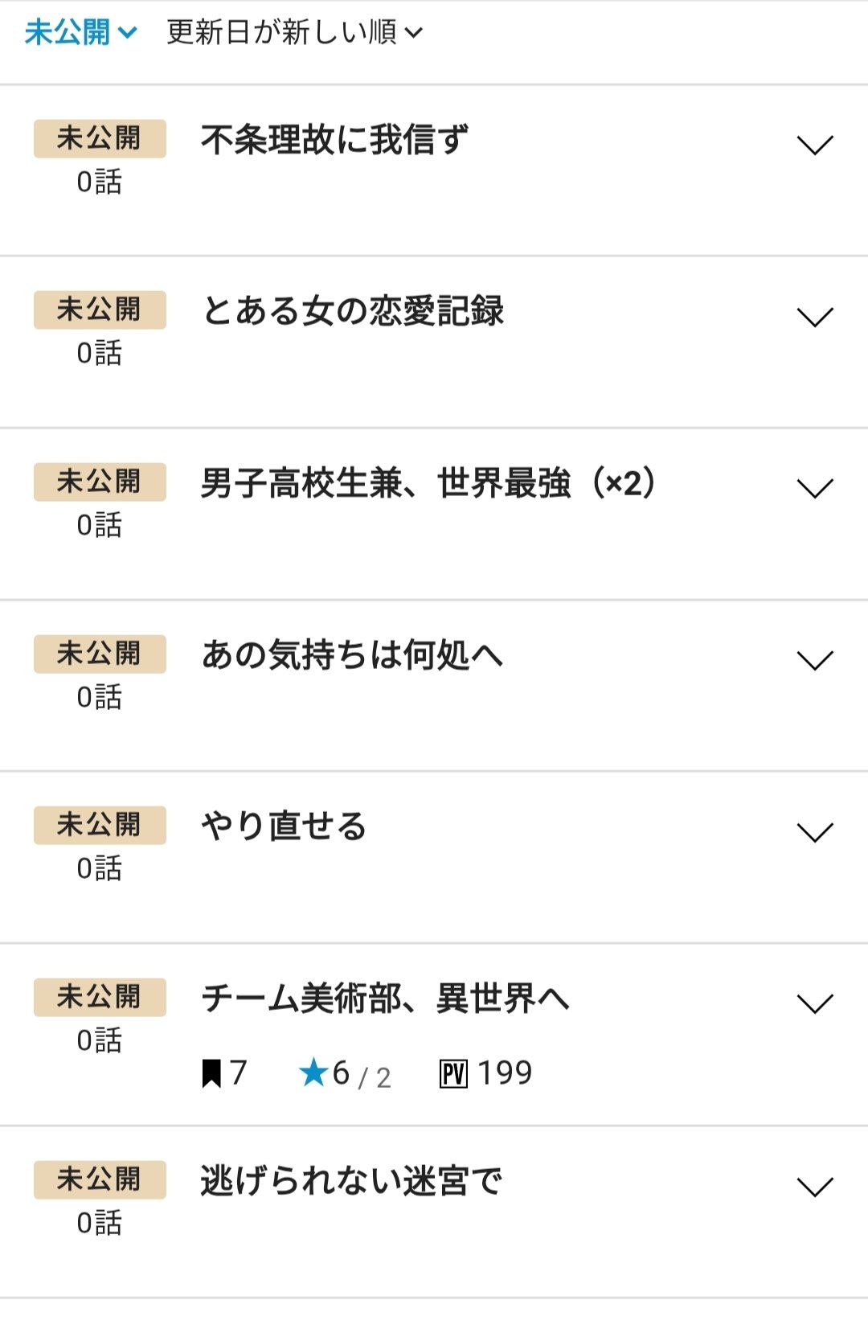
Task: Open the work titled とある女の恋愛記録
Action: 353,311
